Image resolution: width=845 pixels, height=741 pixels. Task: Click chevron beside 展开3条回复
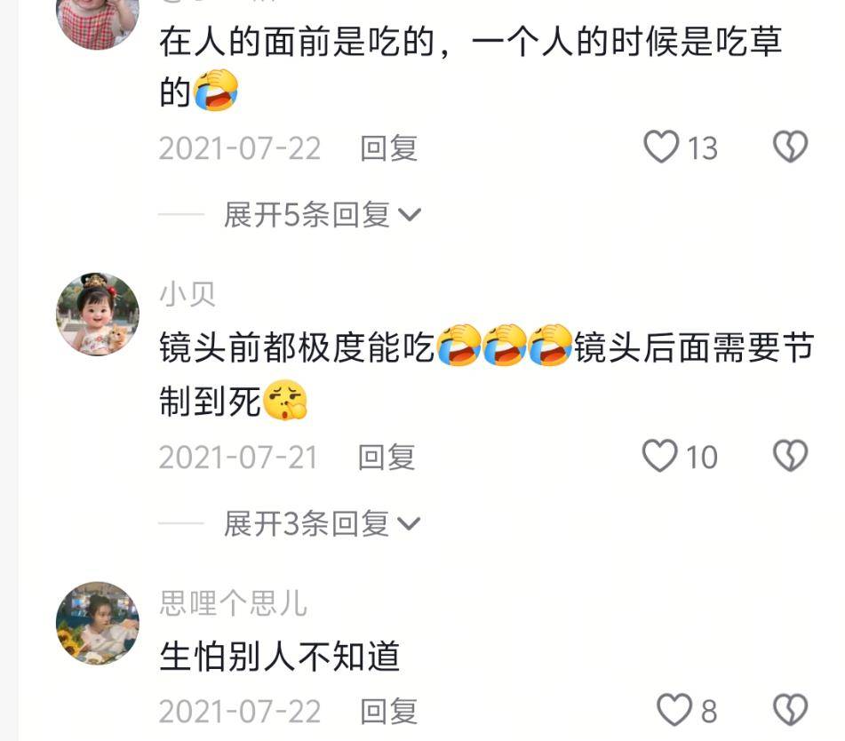(409, 524)
